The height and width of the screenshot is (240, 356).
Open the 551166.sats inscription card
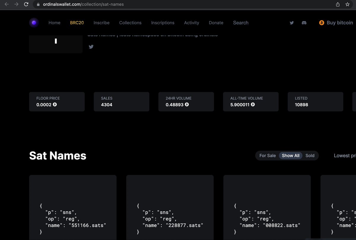(x=73, y=207)
